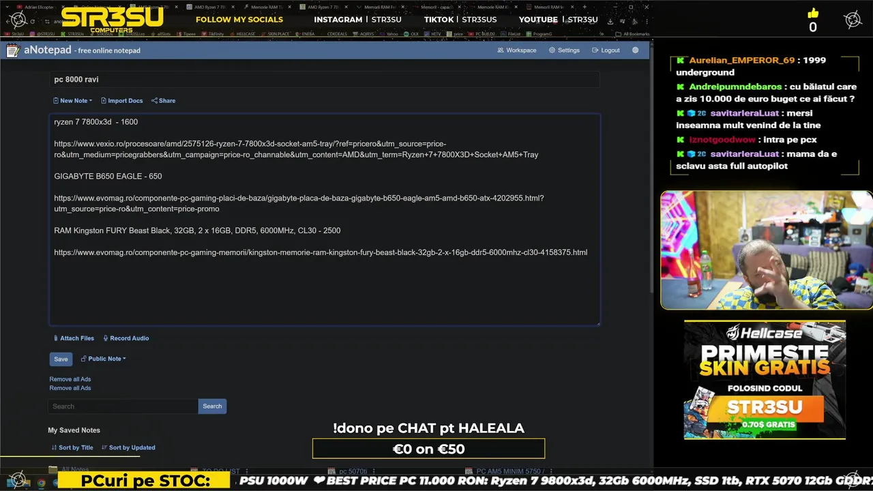Click the evomag.ro kingston-memorie-ram URL text
Screen dimensions: 873x491
click(321, 252)
